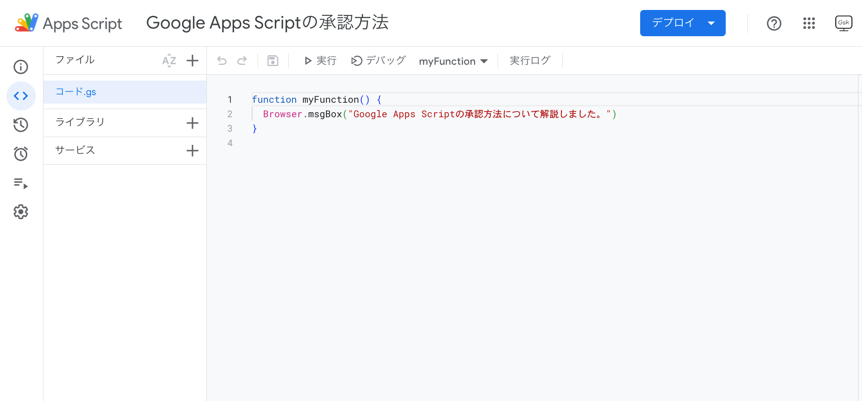Click the undo arrow icon
862x401 pixels.
point(222,61)
